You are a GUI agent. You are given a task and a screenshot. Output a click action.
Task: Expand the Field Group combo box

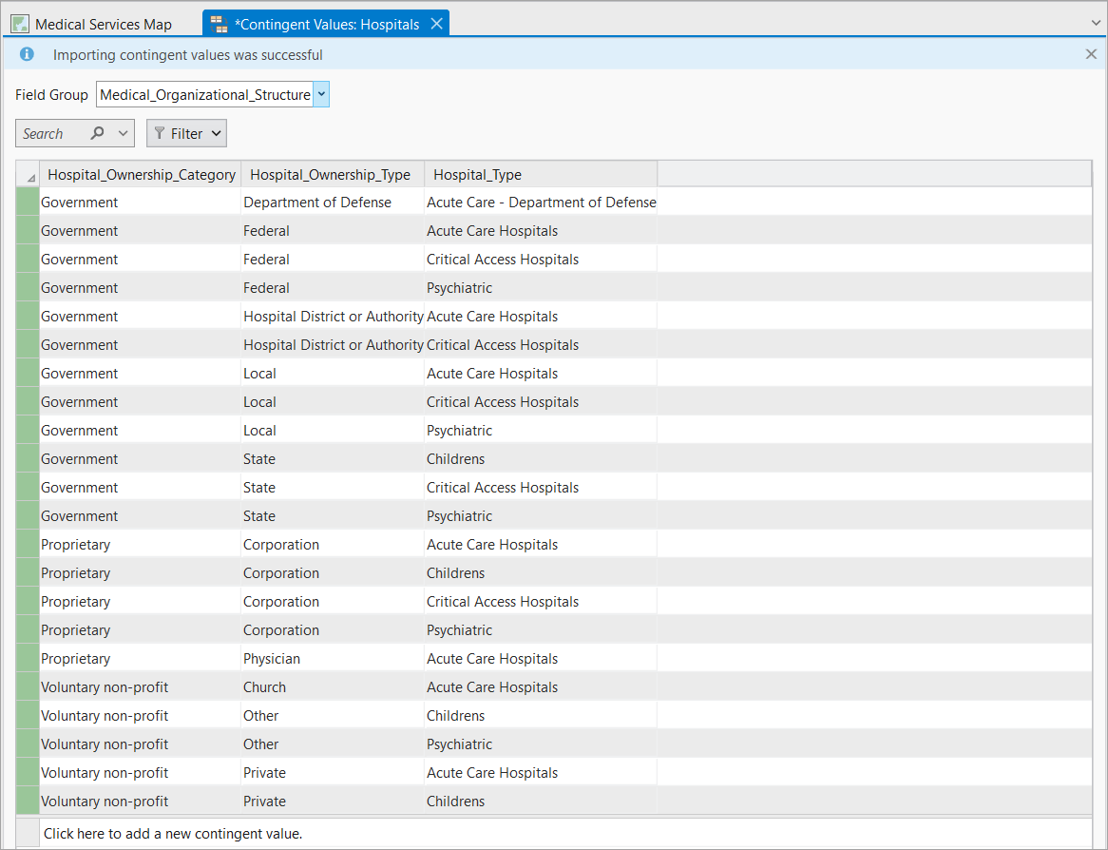[x=321, y=94]
